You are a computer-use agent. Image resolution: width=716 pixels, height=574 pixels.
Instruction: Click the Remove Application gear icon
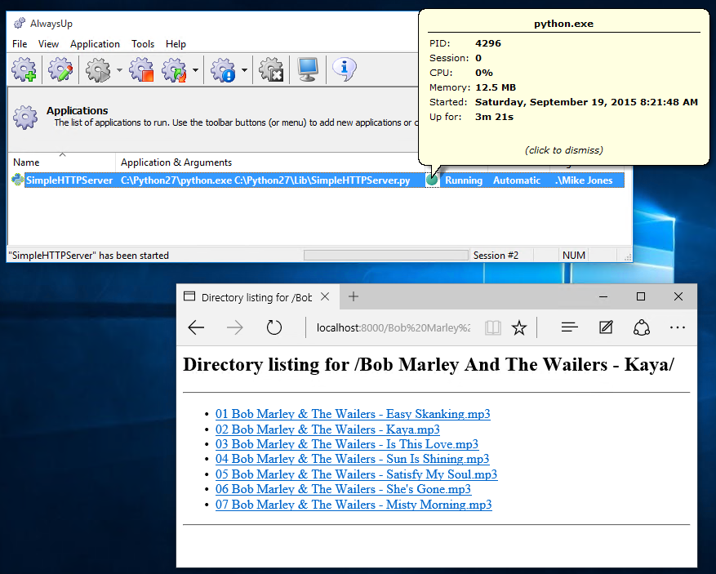(x=272, y=70)
